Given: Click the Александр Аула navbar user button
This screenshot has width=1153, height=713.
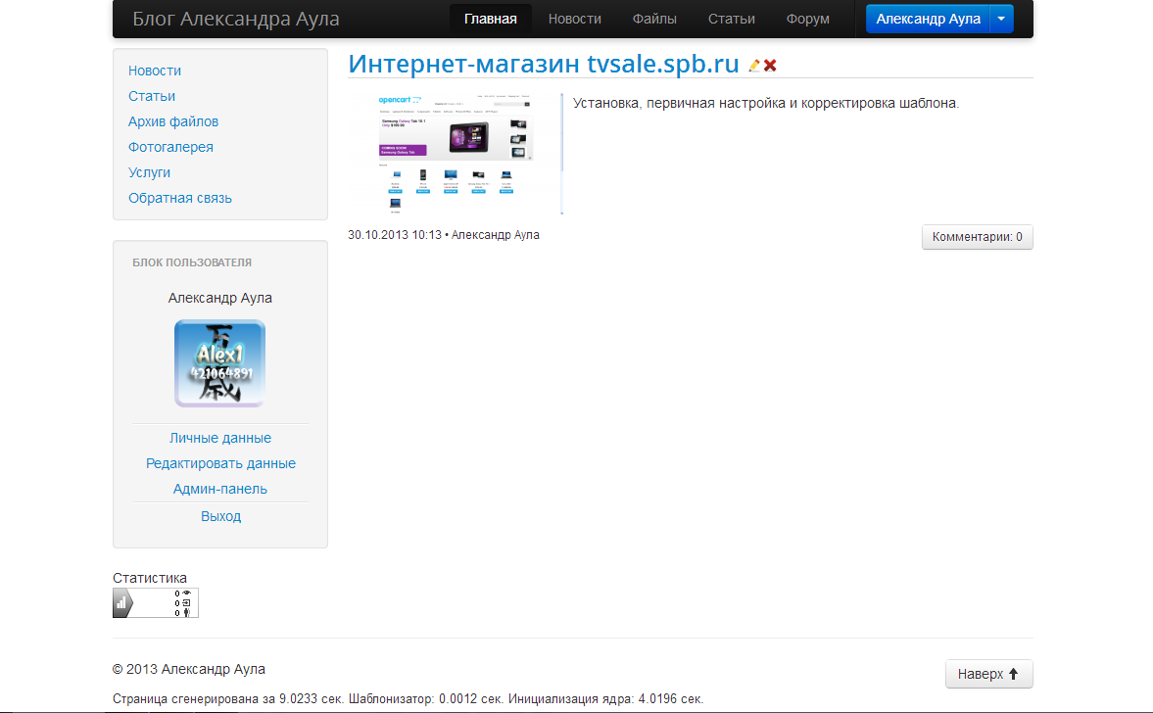Looking at the screenshot, I should pos(927,20).
